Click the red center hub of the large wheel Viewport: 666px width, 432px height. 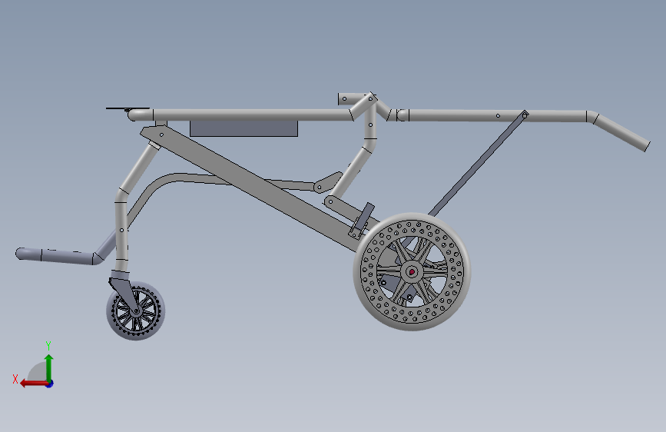point(412,271)
